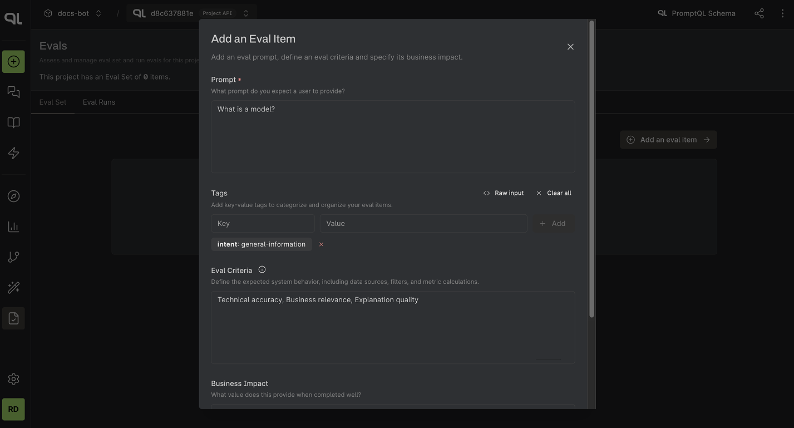794x428 pixels.
Task: Open the PromptQL Schema link
Action: [x=697, y=13]
